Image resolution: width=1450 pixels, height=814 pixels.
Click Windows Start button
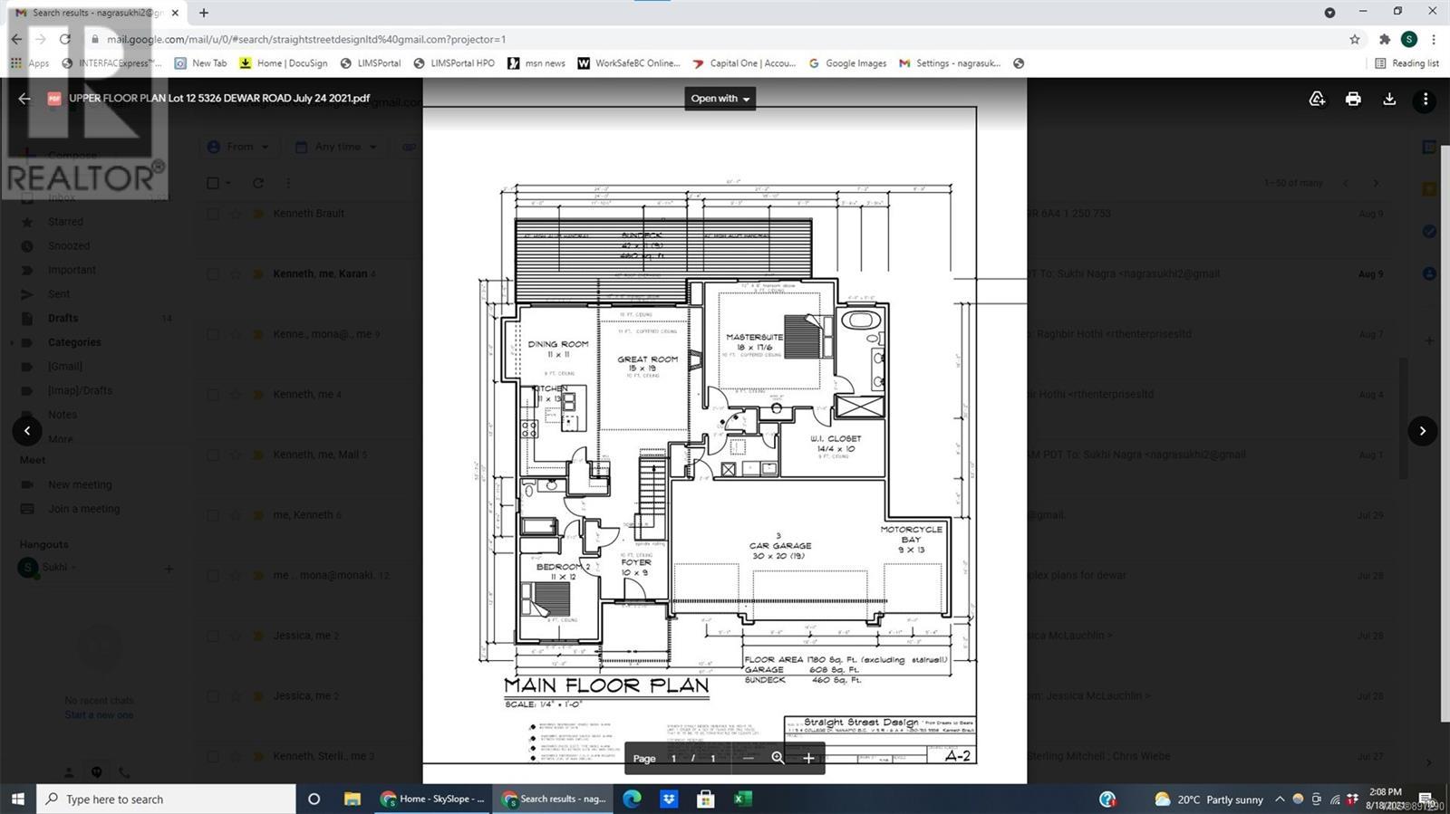coord(17,799)
